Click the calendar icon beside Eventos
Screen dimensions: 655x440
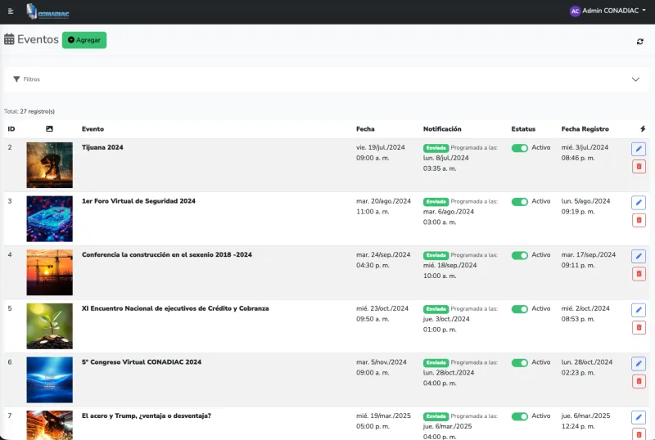(9, 39)
